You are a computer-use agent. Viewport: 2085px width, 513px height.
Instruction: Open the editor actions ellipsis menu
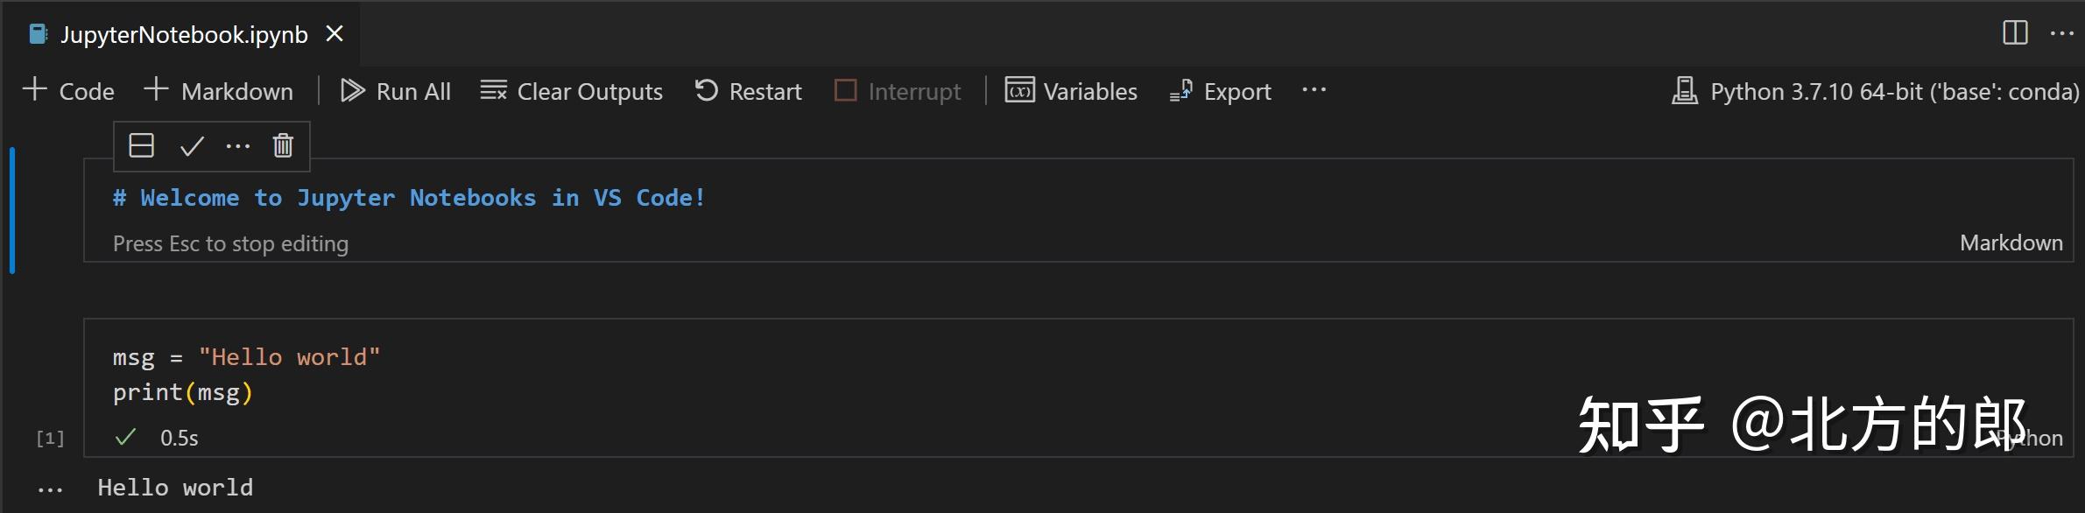[x=2062, y=33]
